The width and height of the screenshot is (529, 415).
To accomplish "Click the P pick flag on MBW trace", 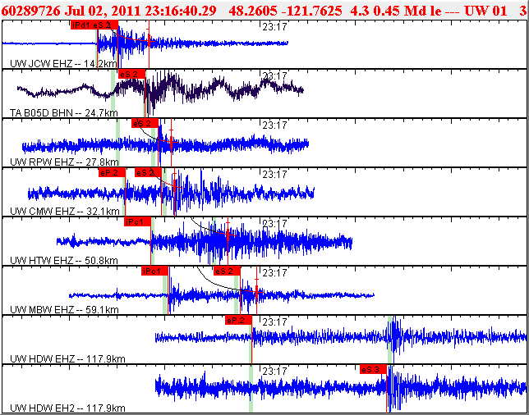I will [155, 271].
